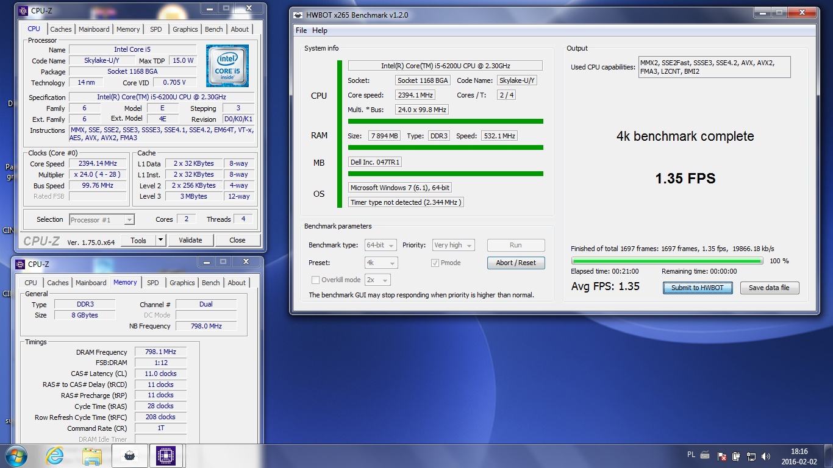Enable the Overkill mode checkbox
Image resolution: width=833 pixels, height=468 pixels.
click(315, 280)
